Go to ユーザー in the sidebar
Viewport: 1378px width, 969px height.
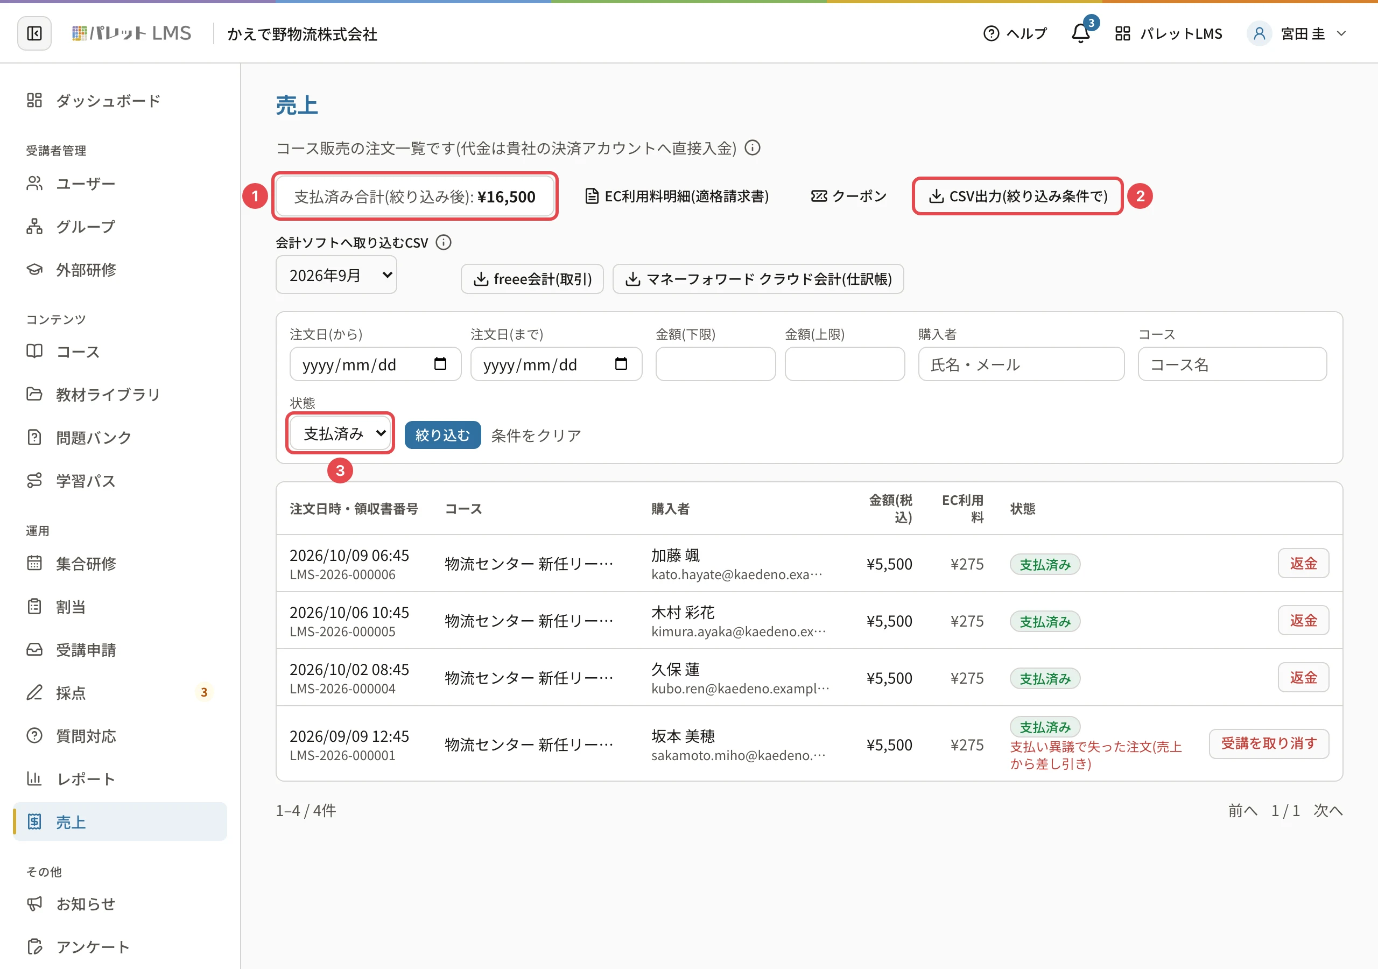click(x=120, y=183)
